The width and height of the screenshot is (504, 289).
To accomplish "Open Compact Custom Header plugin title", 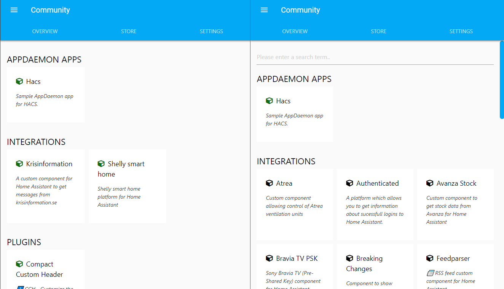I will coord(40,269).
